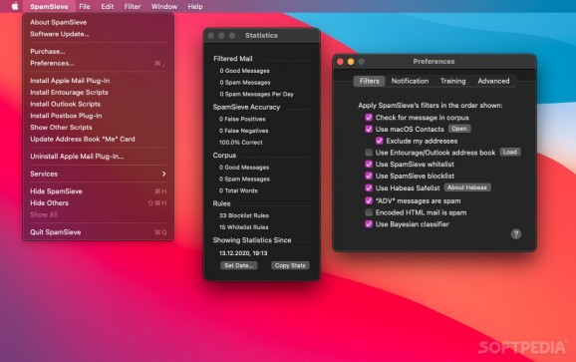Toggle Use SpamSieve blocklist

click(369, 177)
